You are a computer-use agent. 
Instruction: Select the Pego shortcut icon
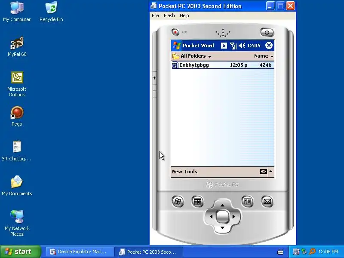[17, 116]
